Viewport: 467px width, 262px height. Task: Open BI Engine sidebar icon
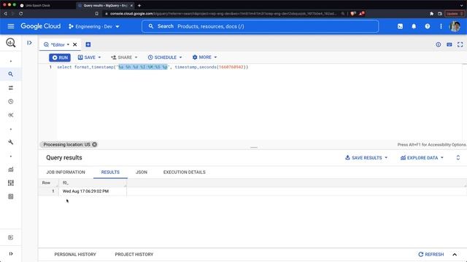coord(11,196)
